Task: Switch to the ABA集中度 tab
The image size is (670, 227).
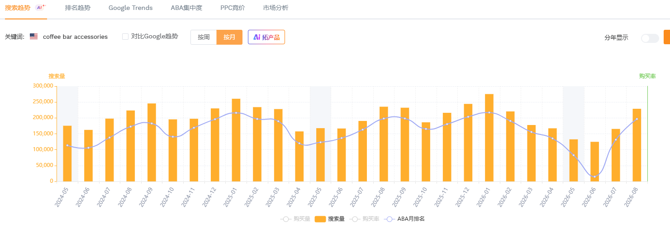Action: (186, 8)
